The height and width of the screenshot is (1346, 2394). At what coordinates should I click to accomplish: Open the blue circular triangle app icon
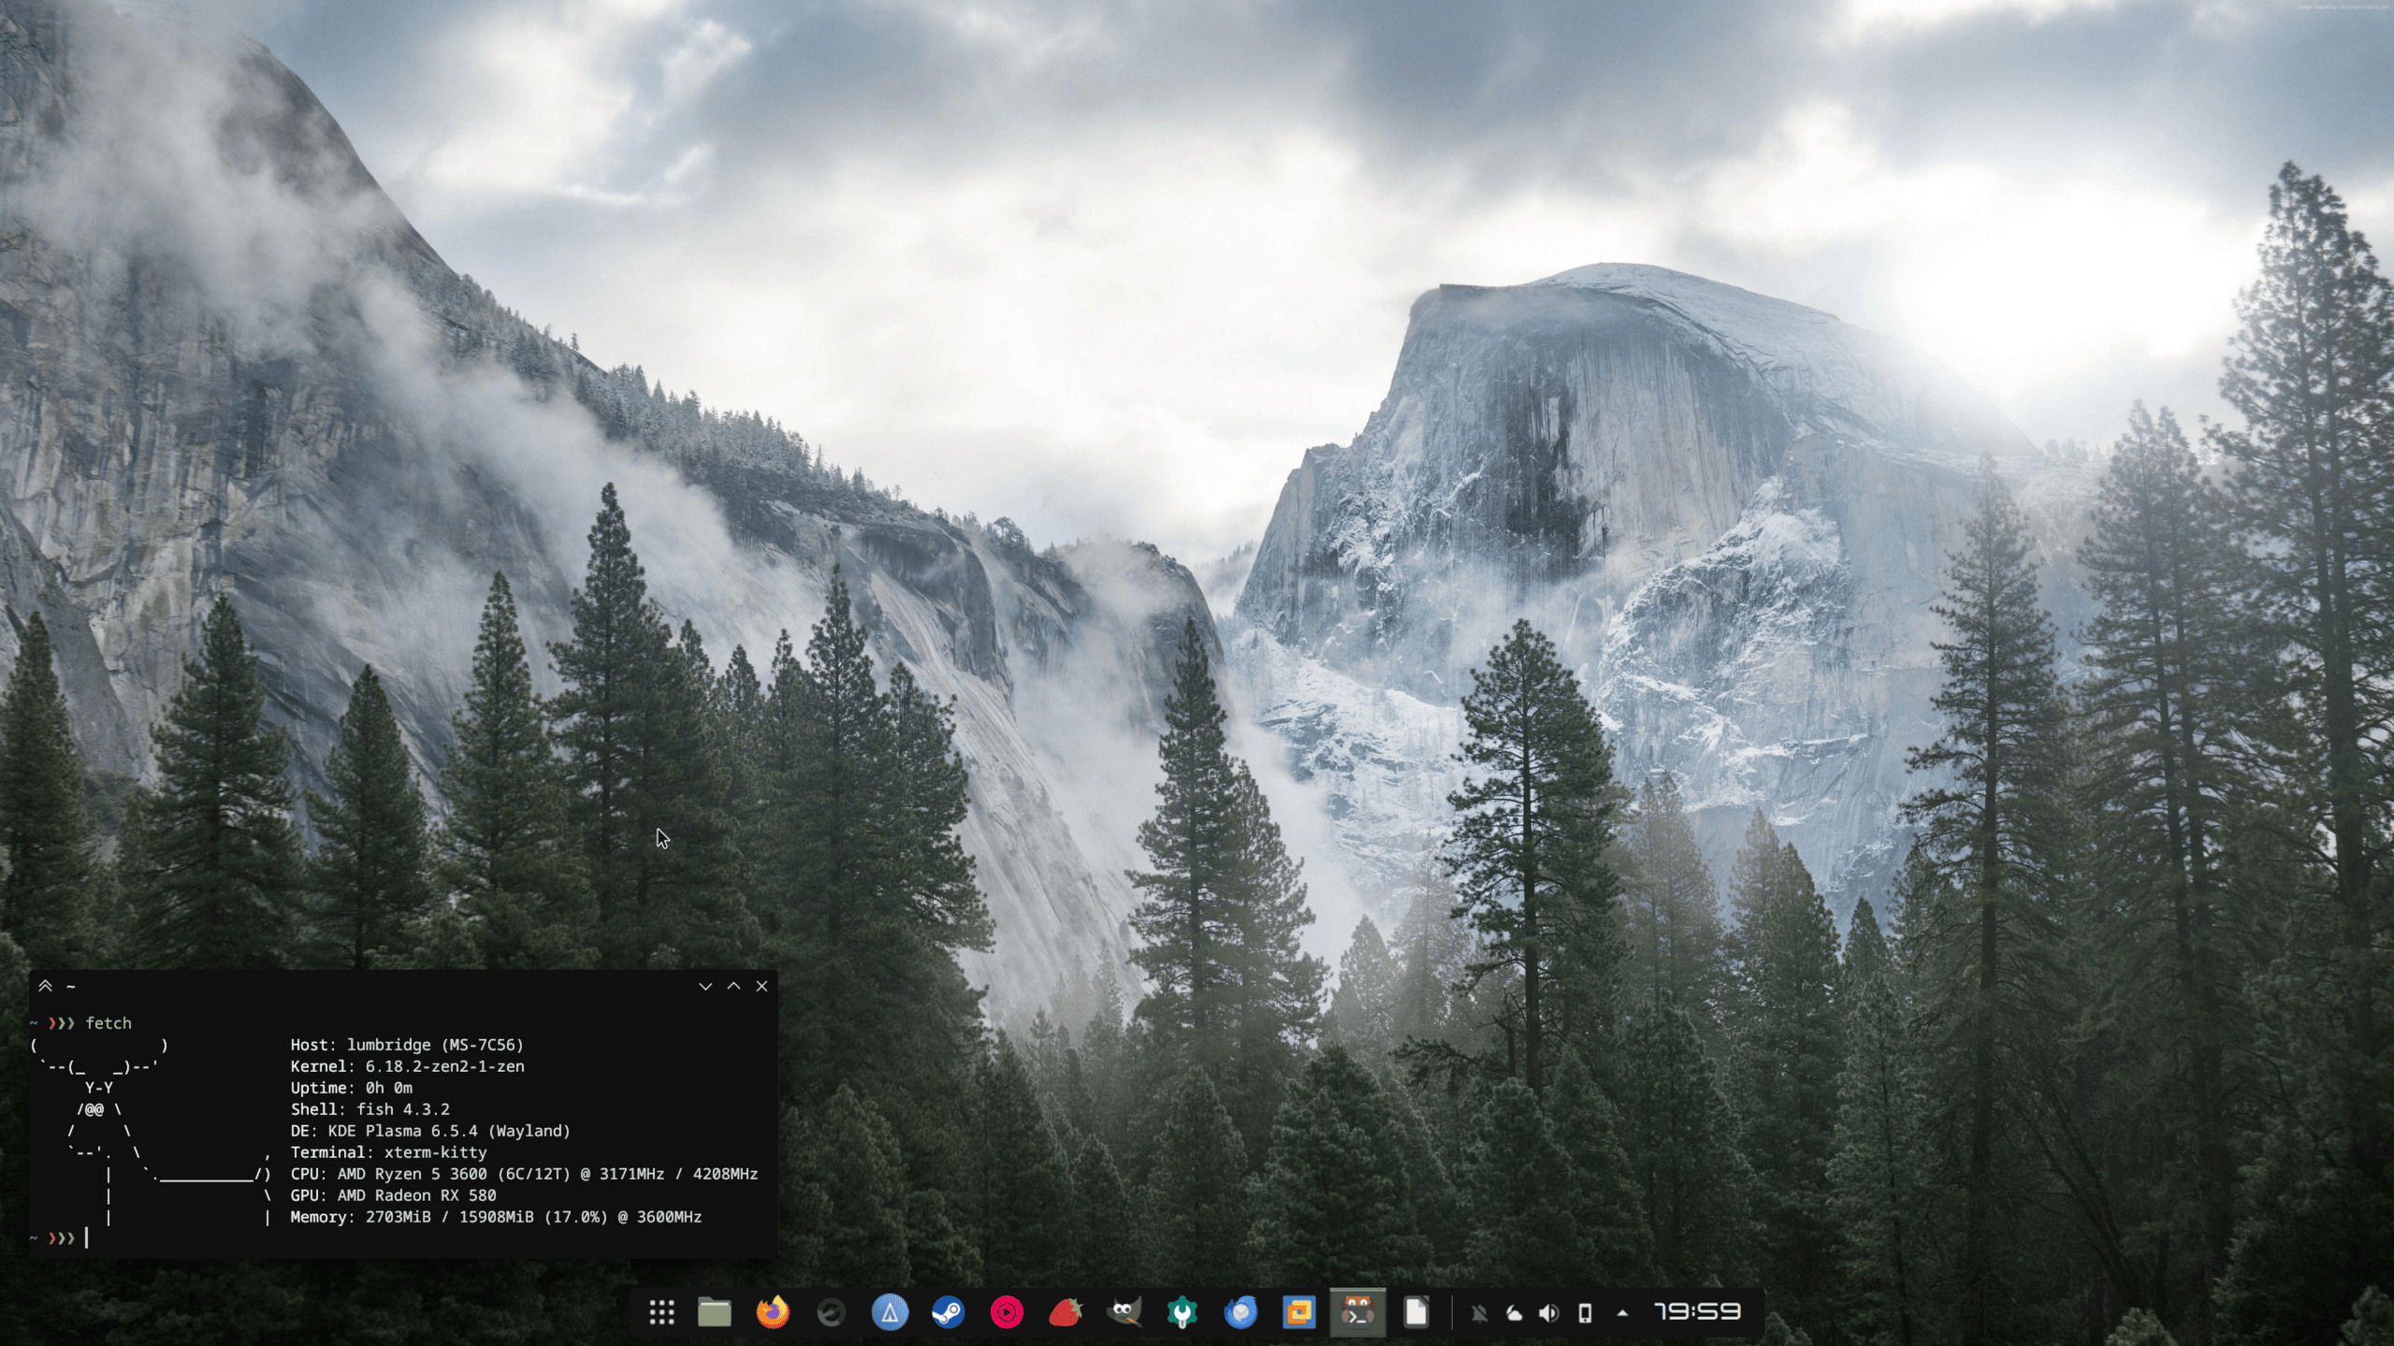[x=890, y=1312]
